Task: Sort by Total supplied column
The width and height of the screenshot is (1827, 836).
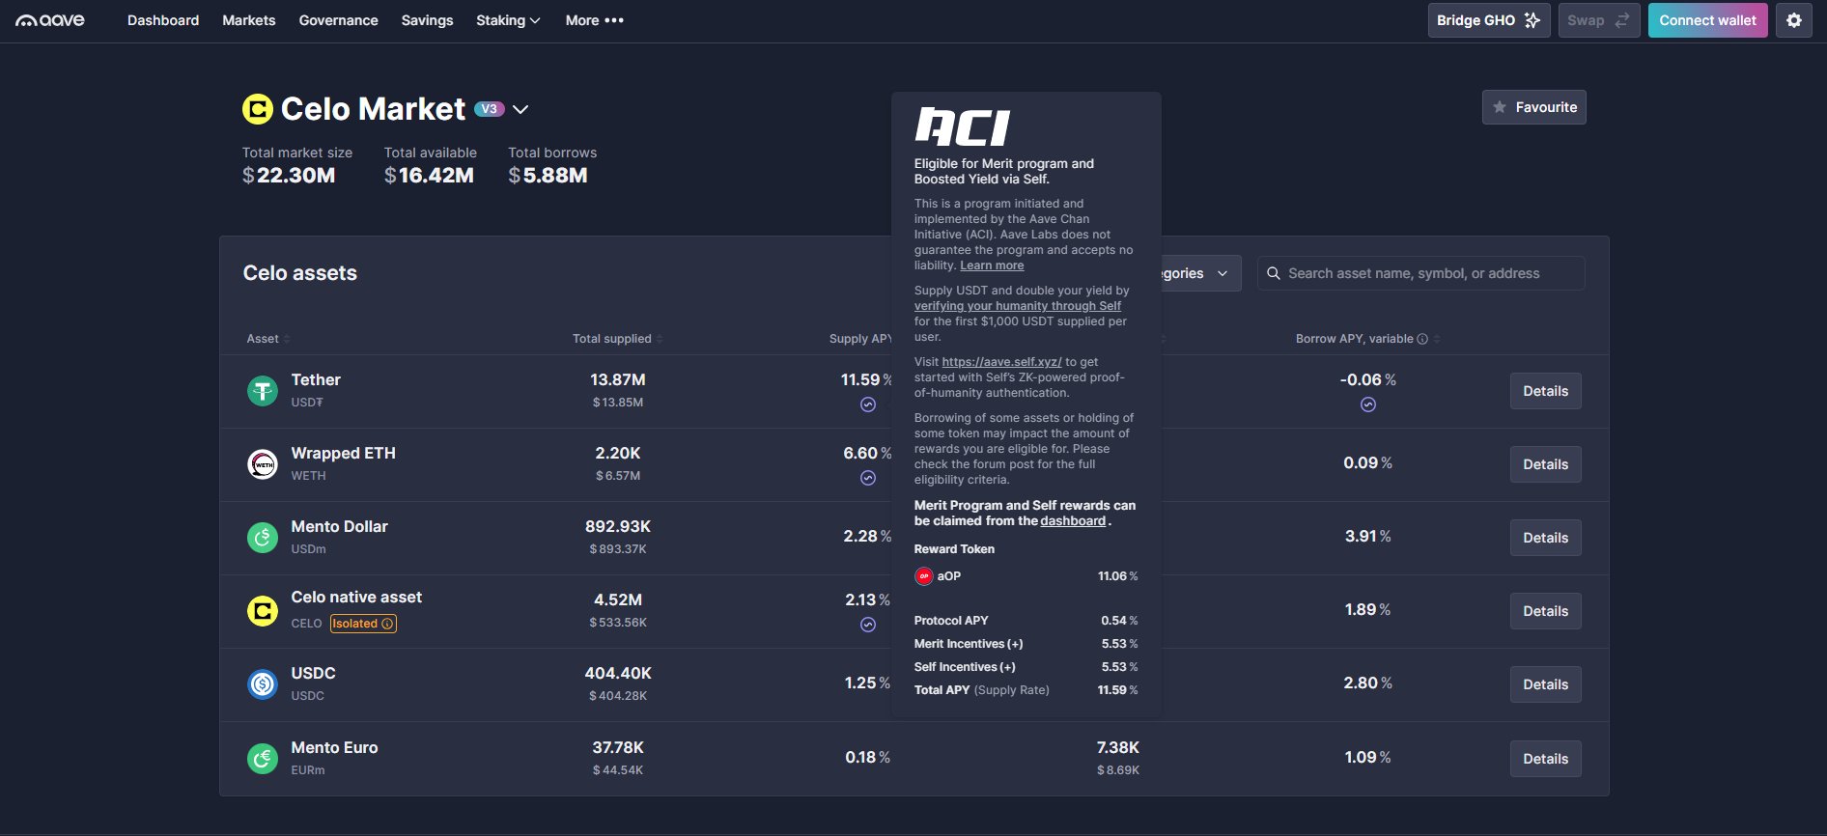Action: (617, 339)
